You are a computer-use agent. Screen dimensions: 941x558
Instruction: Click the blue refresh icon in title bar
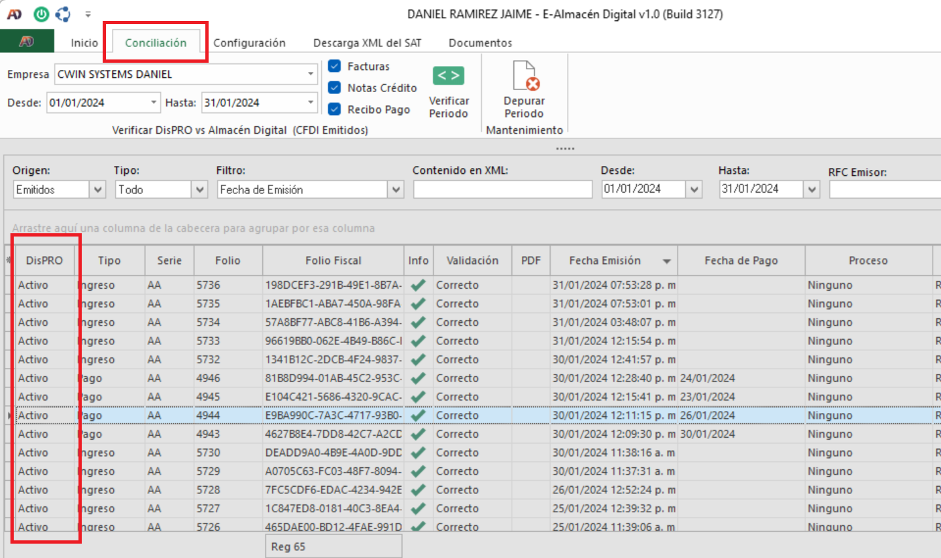[x=63, y=14]
